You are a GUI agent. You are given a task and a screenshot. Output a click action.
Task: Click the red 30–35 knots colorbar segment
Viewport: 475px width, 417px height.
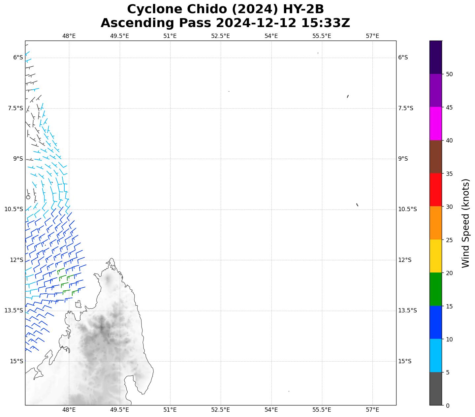[x=435, y=190]
